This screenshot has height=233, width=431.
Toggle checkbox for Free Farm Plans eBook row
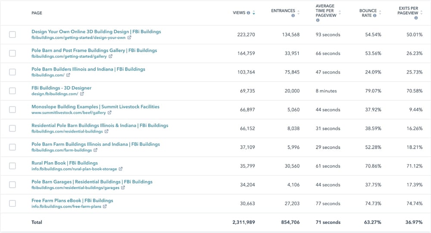pyautogui.click(x=12, y=203)
